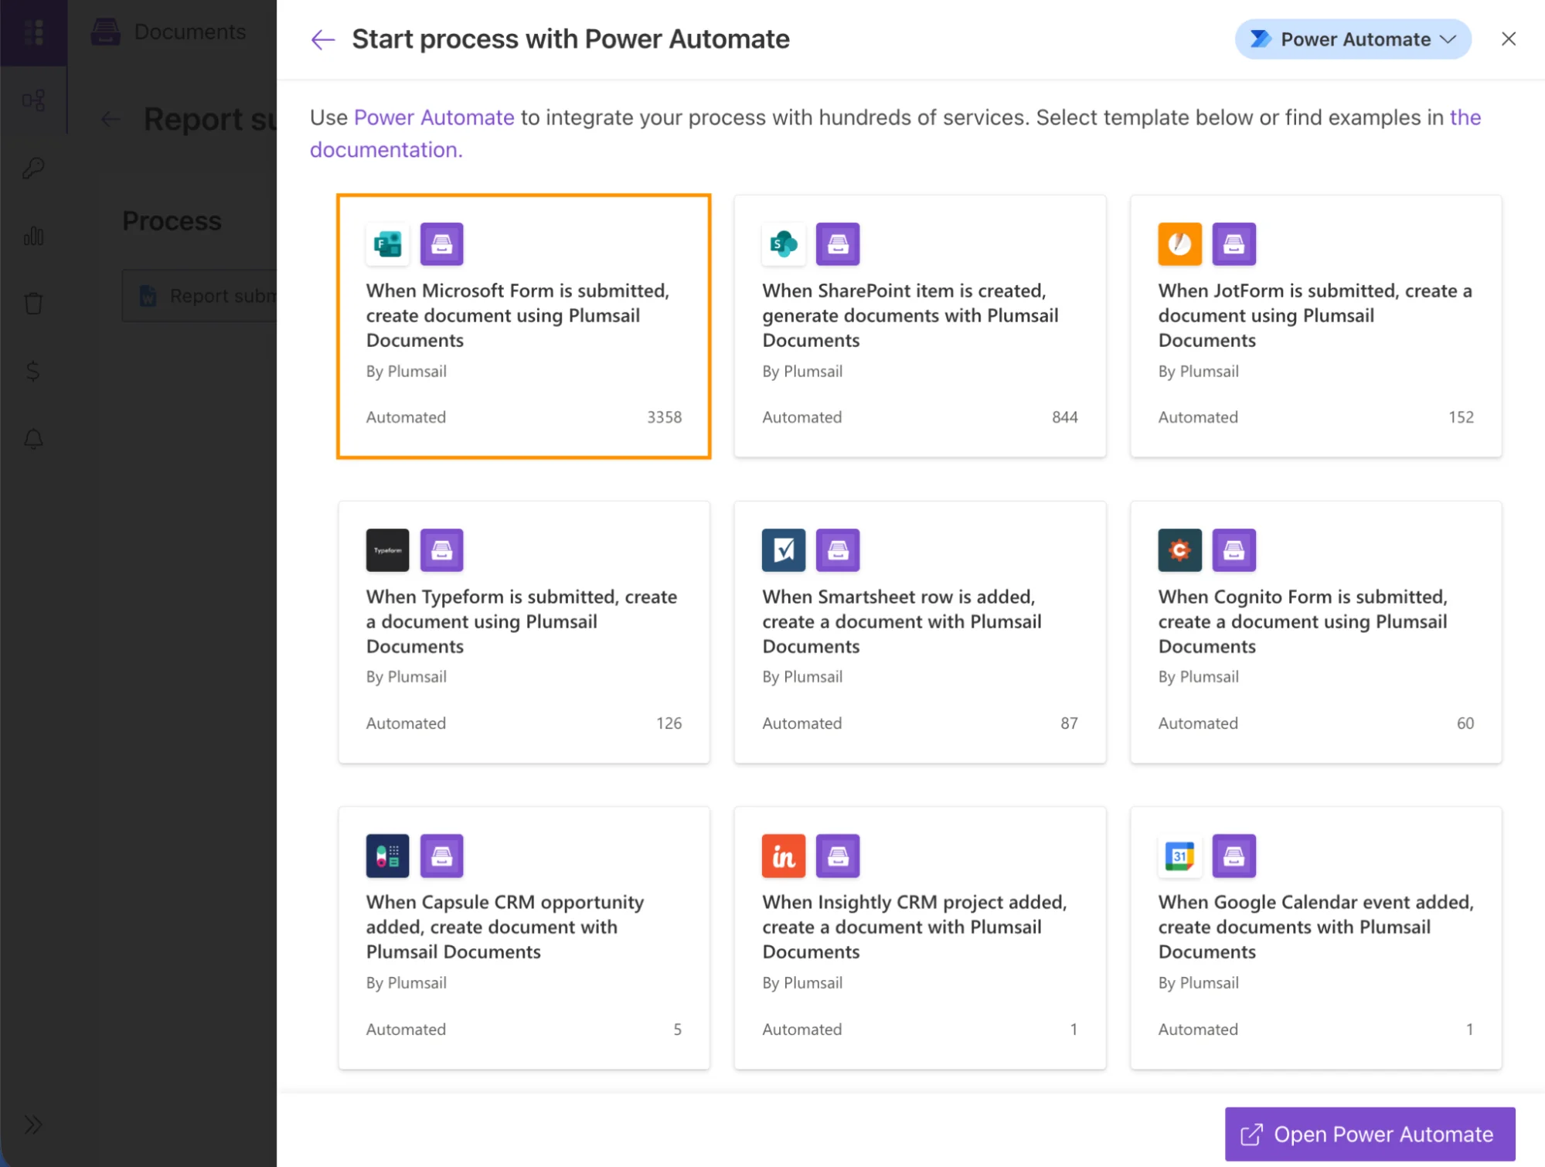Open the billing dollar icon in the sidebar
The width and height of the screenshot is (1545, 1167).
pyautogui.click(x=33, y=371)
